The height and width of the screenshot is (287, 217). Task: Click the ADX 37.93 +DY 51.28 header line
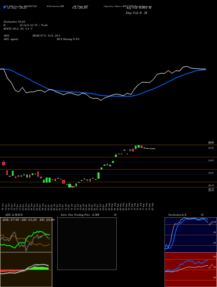[x=28, y=220]
